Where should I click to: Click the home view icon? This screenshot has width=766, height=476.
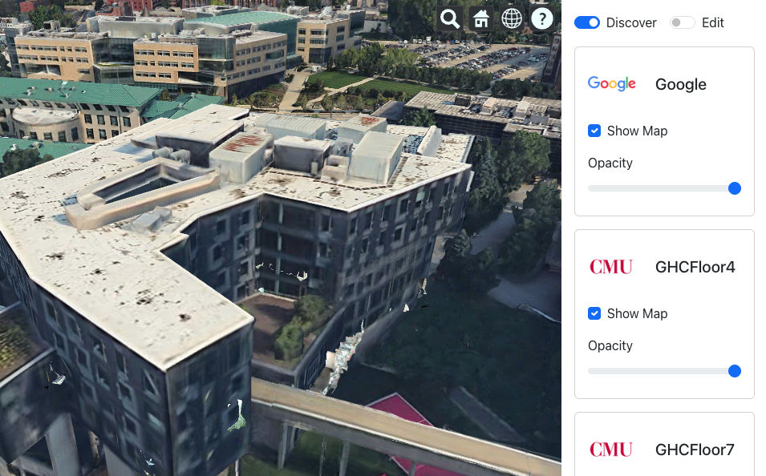coord(481,19)
